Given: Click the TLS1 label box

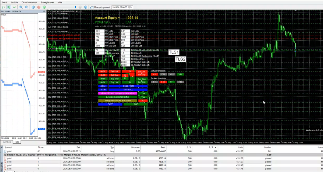Looking at the screenshot, I should coord(174,52).
